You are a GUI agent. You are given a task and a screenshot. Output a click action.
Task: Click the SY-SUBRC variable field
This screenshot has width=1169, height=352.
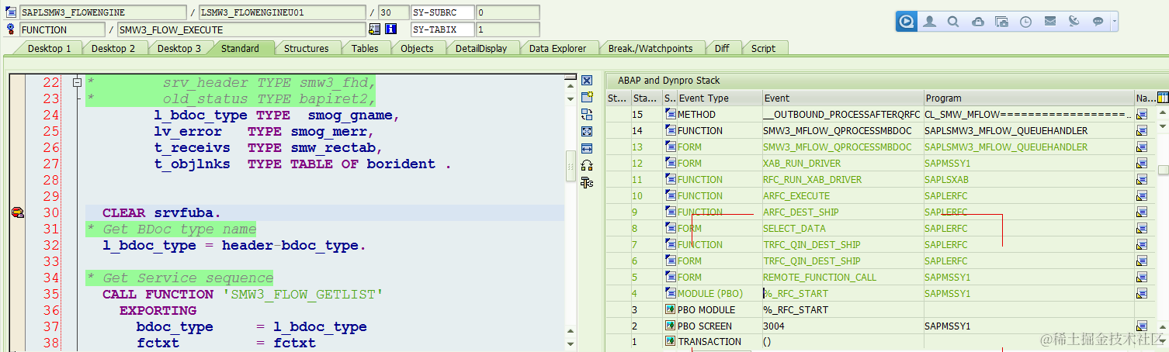tap(442, 12)
